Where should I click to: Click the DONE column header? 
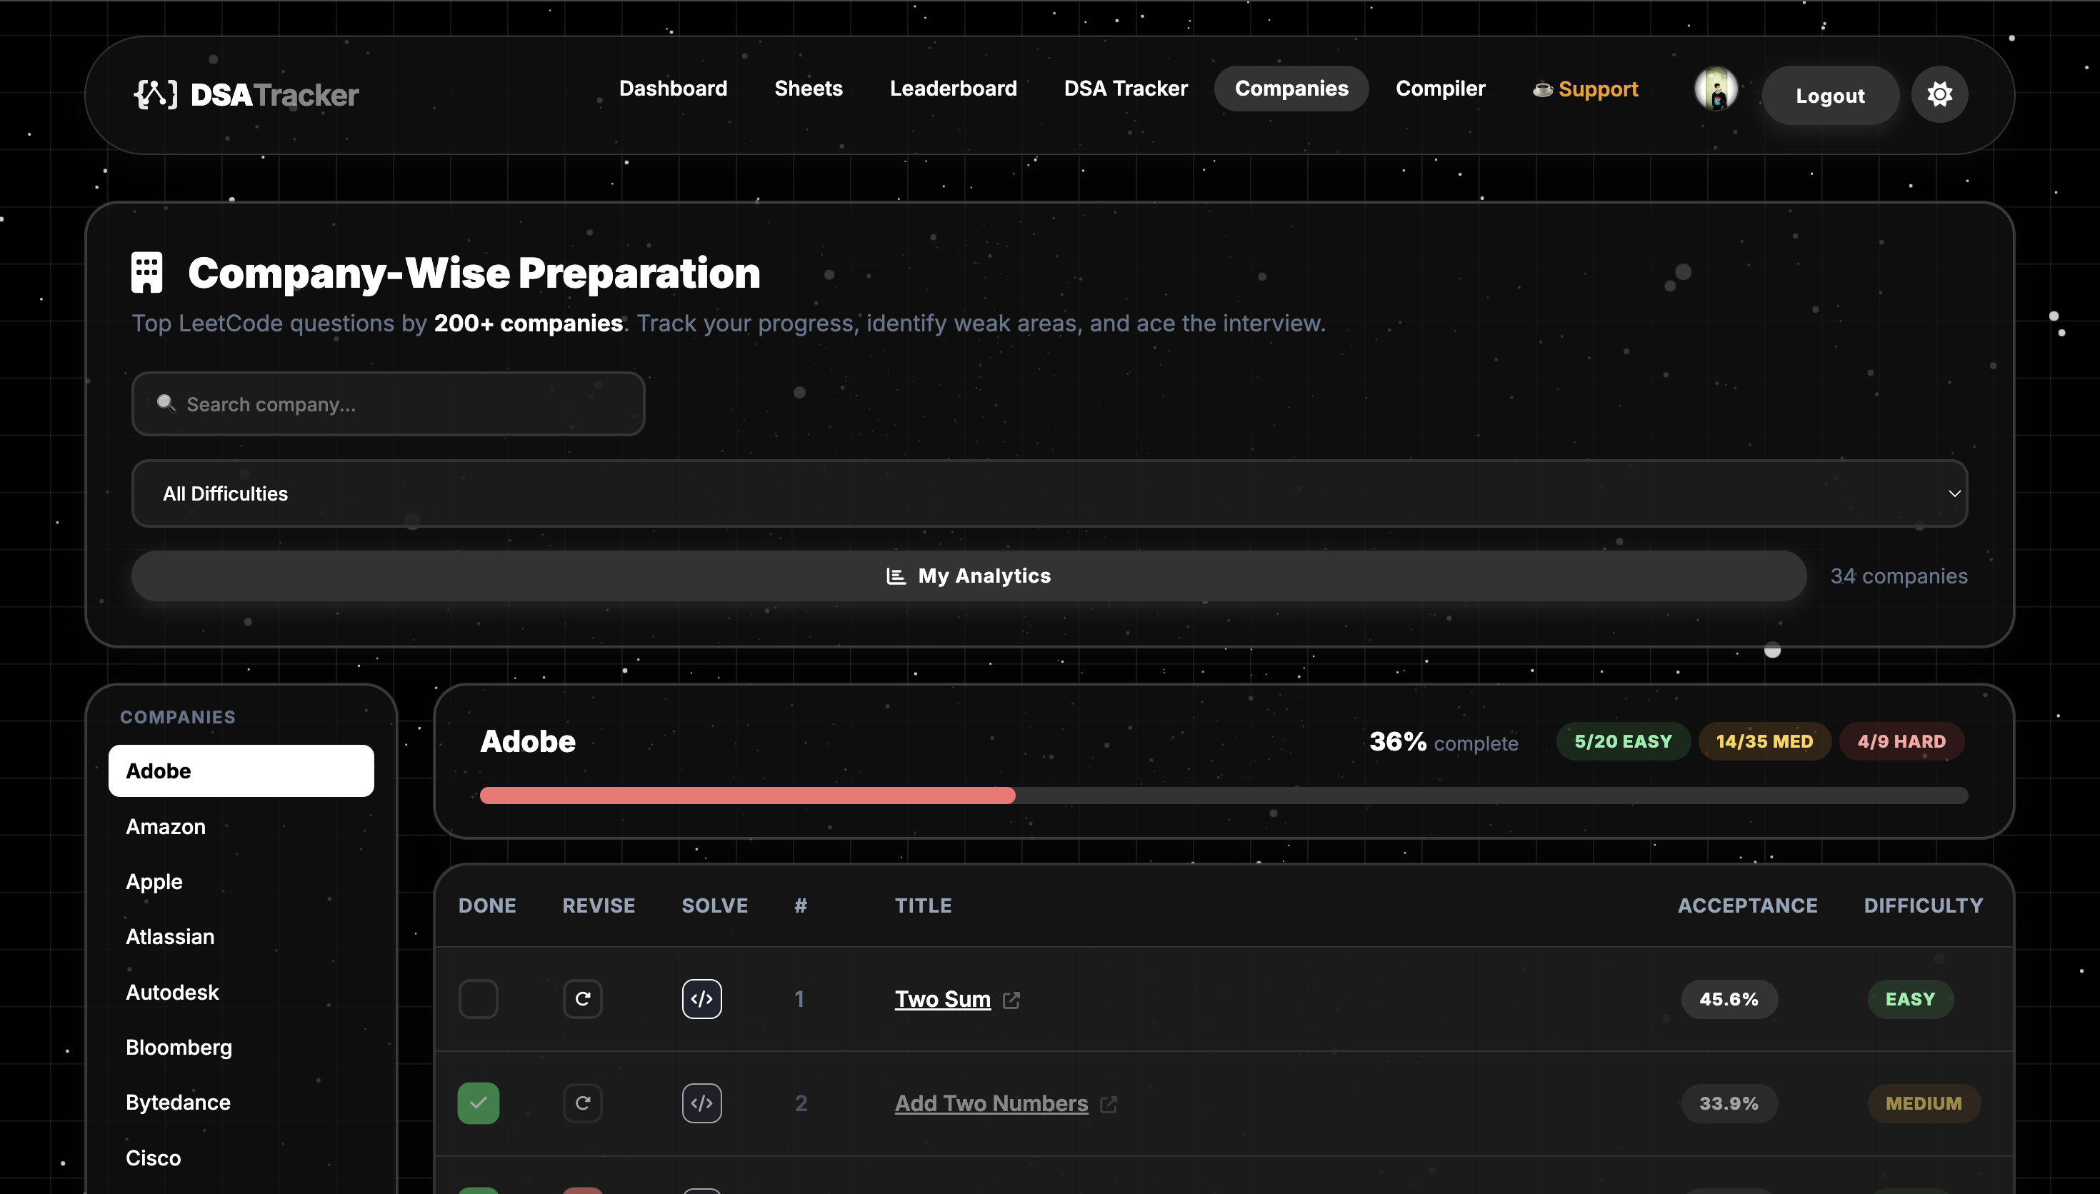click(x=487, y=905)
